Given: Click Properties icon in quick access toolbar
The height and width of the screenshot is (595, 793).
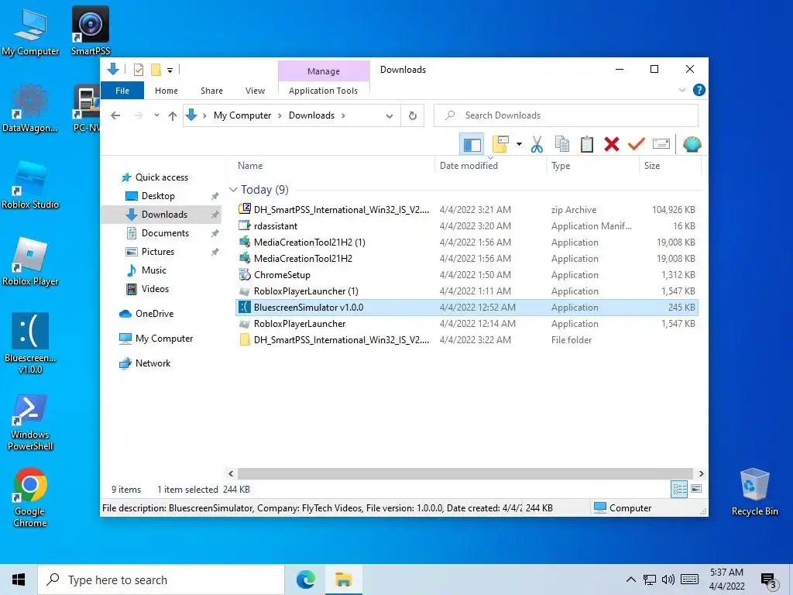Looking at the screenshot, I should (x=139, y=70).
